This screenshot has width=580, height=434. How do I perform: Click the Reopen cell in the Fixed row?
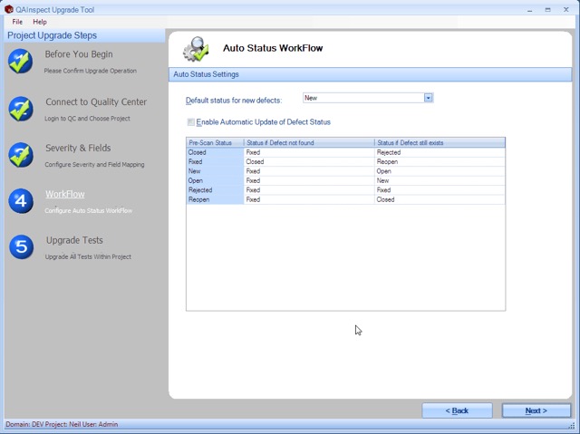click(440, 161)
